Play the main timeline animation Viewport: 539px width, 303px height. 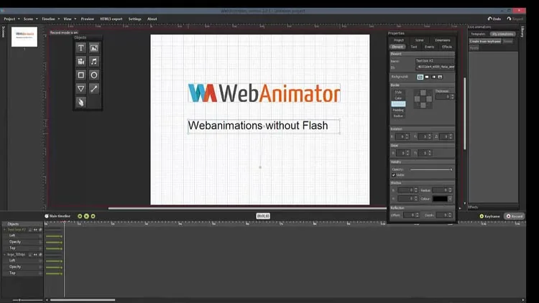86,216
